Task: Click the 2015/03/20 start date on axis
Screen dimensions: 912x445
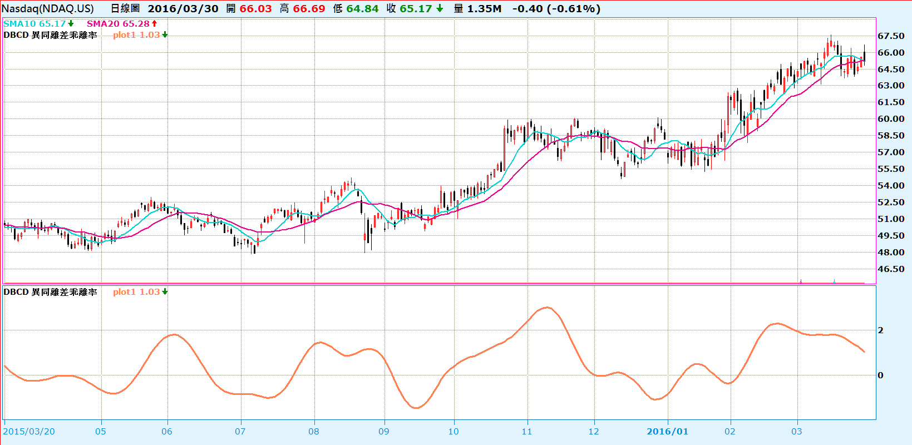Action: click(x=29, y=431)
